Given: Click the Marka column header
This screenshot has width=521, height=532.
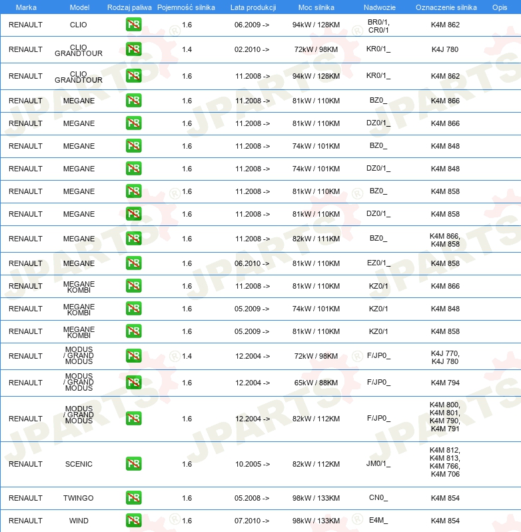Looking at the screenshot, I should 26,7.
